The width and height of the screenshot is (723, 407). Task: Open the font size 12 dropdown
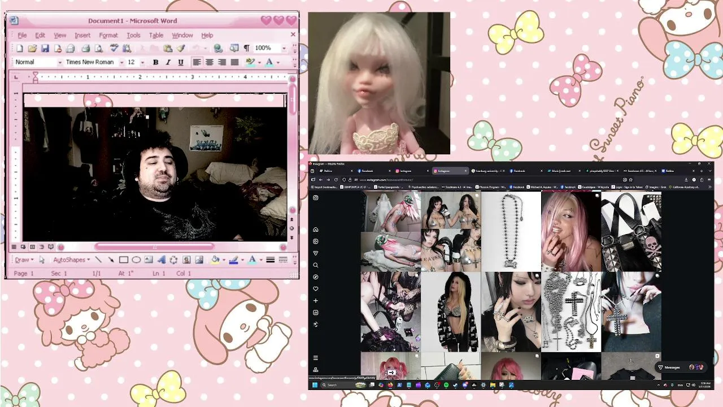pos(142,62)
